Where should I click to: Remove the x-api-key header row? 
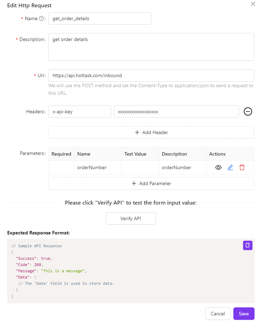click(248, 111)
